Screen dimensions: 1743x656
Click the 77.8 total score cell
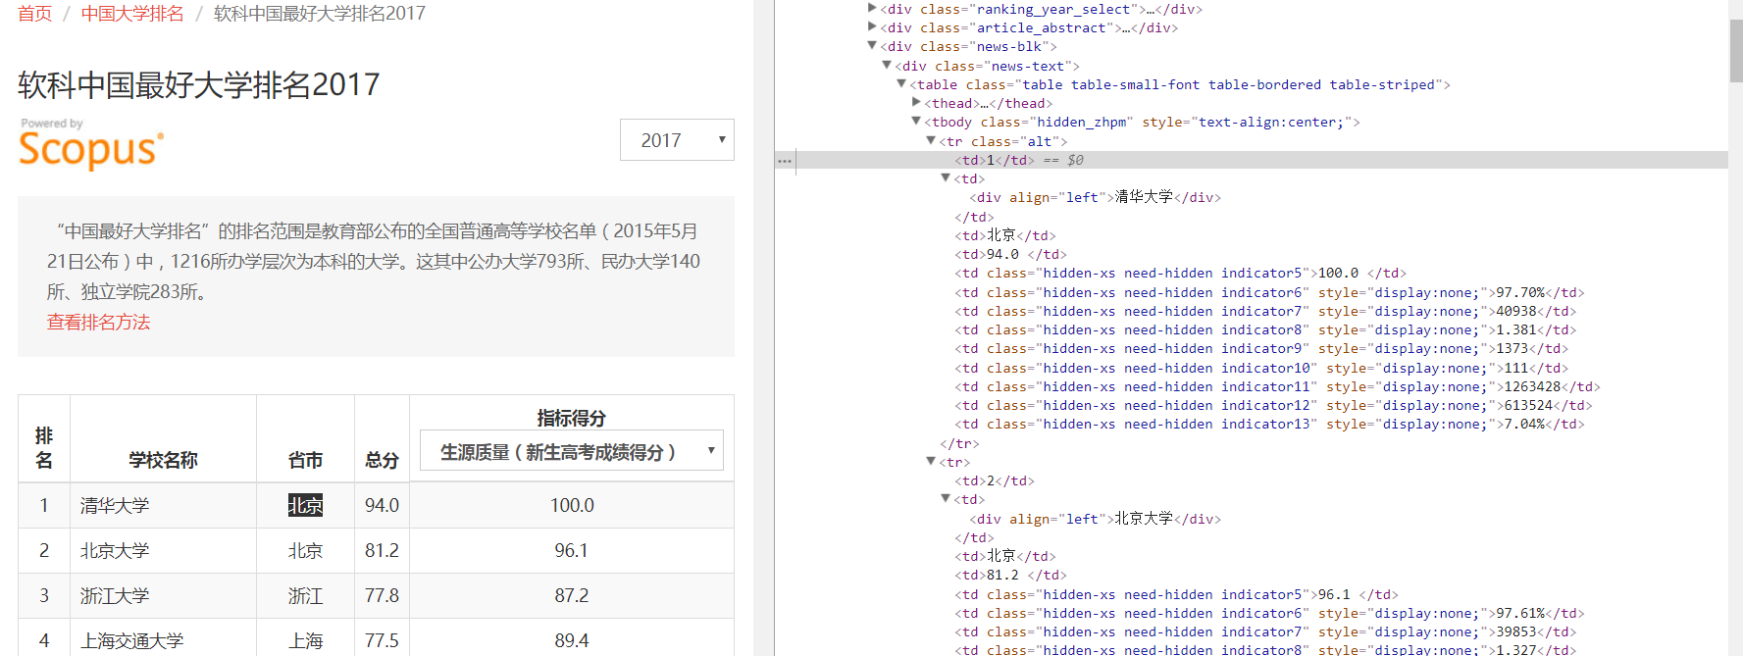tap(382, 595)
